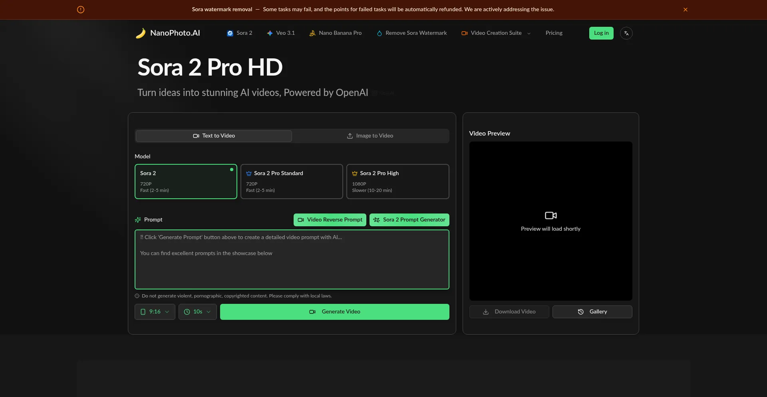This screenshot has height=397, width=767.
Task: Select the Sora 2 model option
Action: 186,182
